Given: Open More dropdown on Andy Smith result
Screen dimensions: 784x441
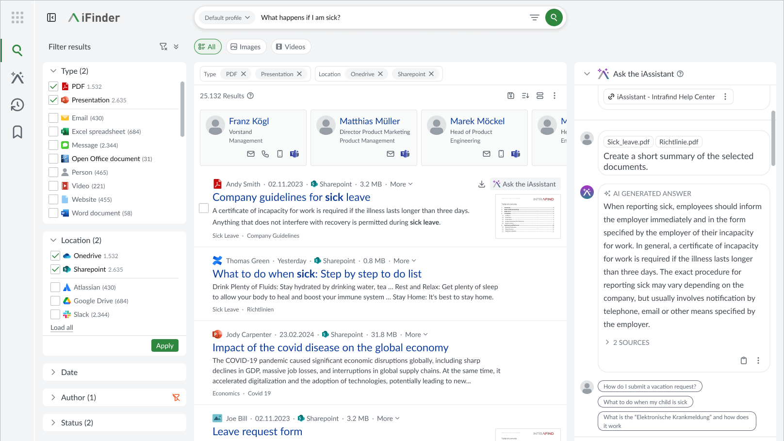Looking at the screenshot, I should [x=401, y=184].
